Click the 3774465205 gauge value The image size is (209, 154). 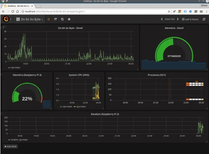pos(174,56)
